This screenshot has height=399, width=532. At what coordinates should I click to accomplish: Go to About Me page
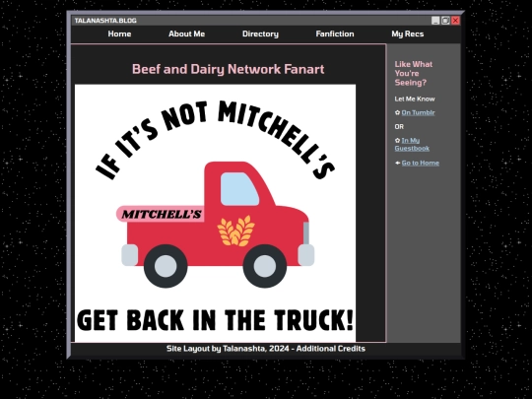186,33
